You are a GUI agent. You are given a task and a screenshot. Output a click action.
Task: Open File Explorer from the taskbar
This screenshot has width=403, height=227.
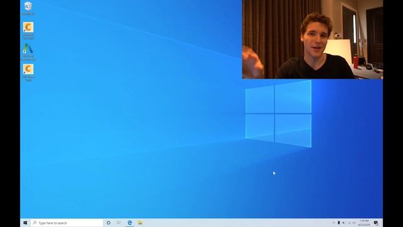click(140, 223)
